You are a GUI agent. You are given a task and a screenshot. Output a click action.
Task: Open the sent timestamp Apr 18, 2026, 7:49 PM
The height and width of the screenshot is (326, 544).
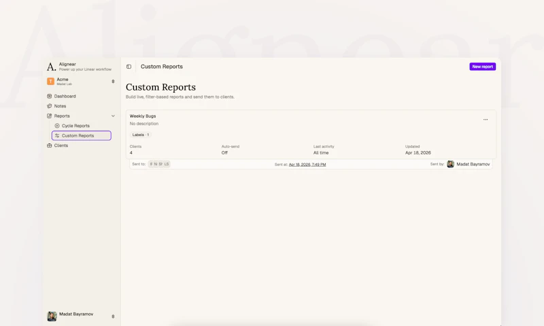pos(307,165)
